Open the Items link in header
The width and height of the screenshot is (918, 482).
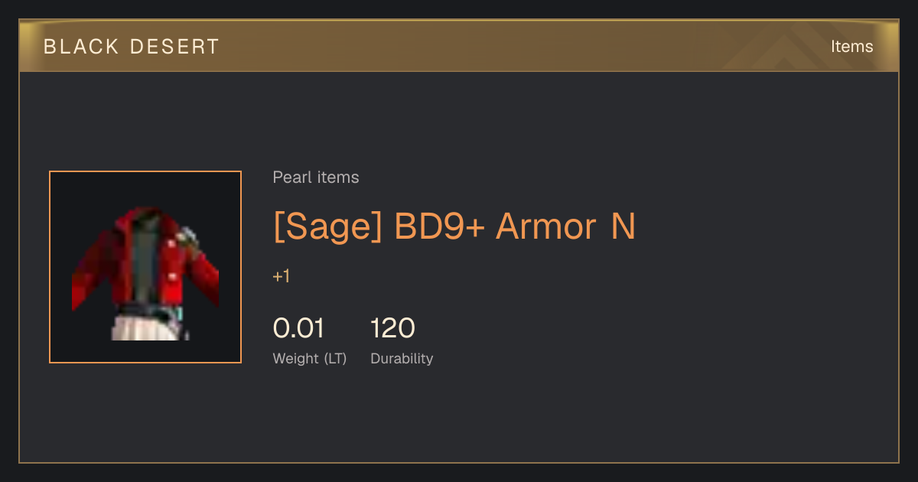pos(851,46)
